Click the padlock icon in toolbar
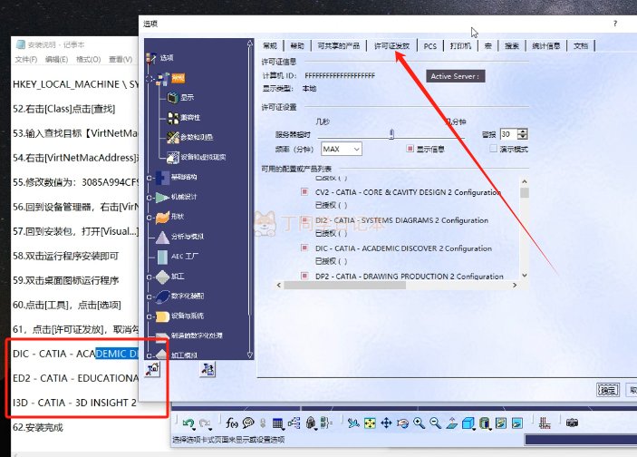 point(311,423)
